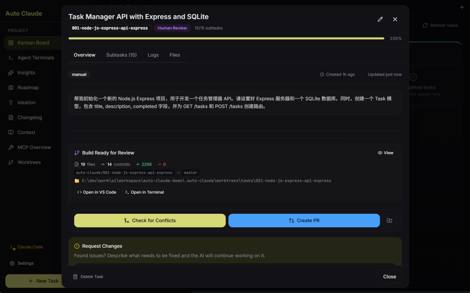Image resolution: width=470 pixels, height=293 pixels.
Task: Click the Claude Code terminal icon
Action: (12, 247)
